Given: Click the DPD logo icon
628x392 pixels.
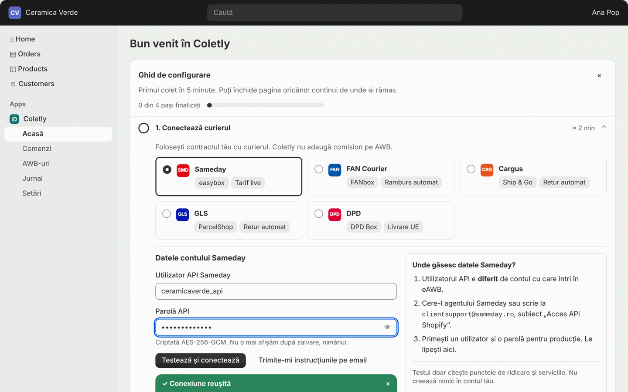Looking at the screenshot, I should click(x=334, y=214).
